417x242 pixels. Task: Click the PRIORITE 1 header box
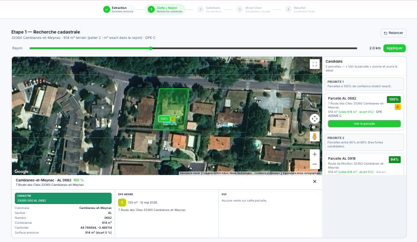pos(364,84)
